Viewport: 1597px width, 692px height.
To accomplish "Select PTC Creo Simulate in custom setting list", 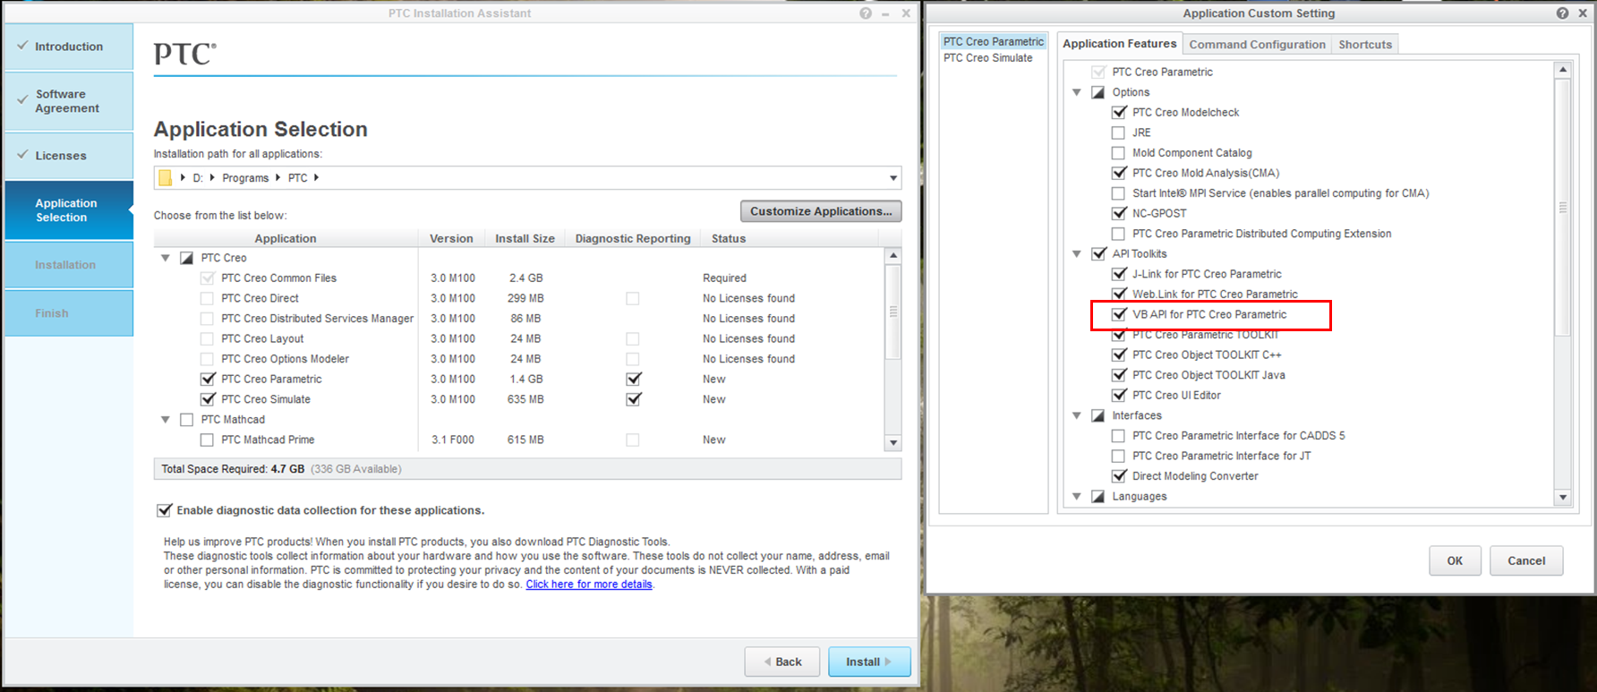I will 987,58.
